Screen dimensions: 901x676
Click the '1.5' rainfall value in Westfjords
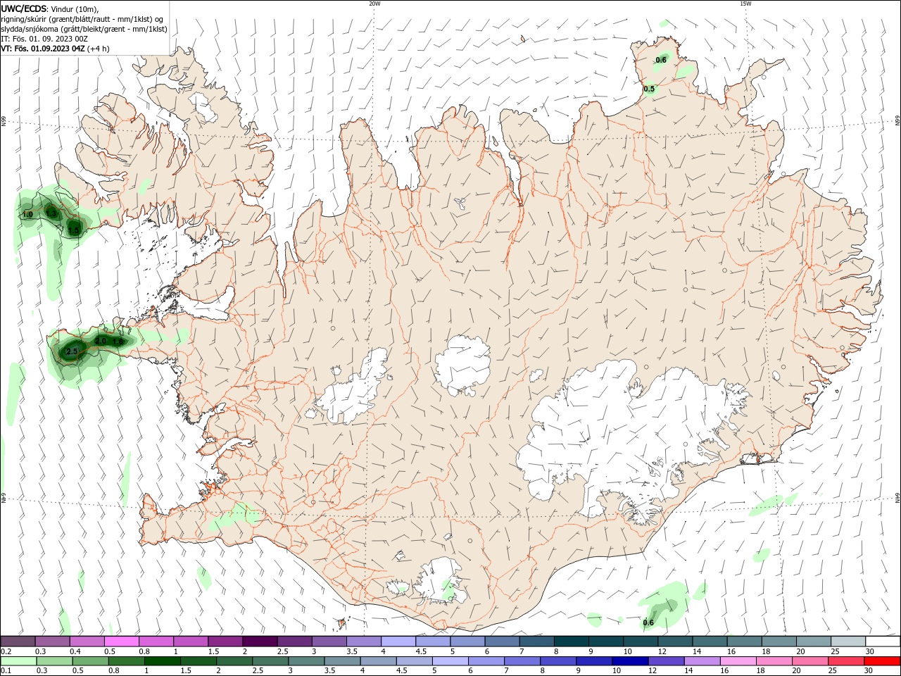pyautogui.click(x=74, y=230)
